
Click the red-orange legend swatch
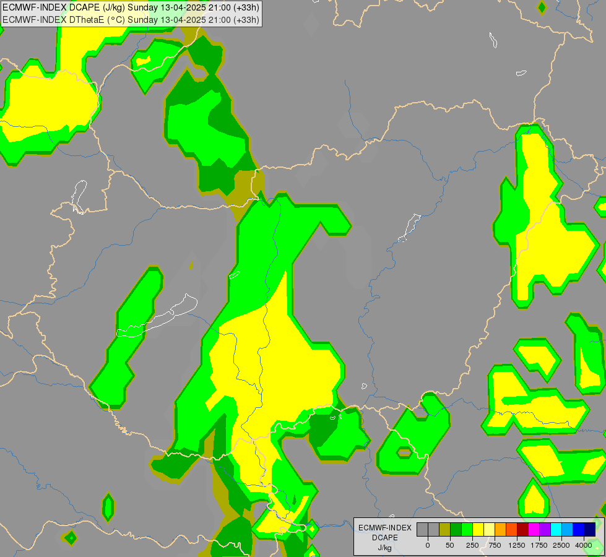[512, 529]
